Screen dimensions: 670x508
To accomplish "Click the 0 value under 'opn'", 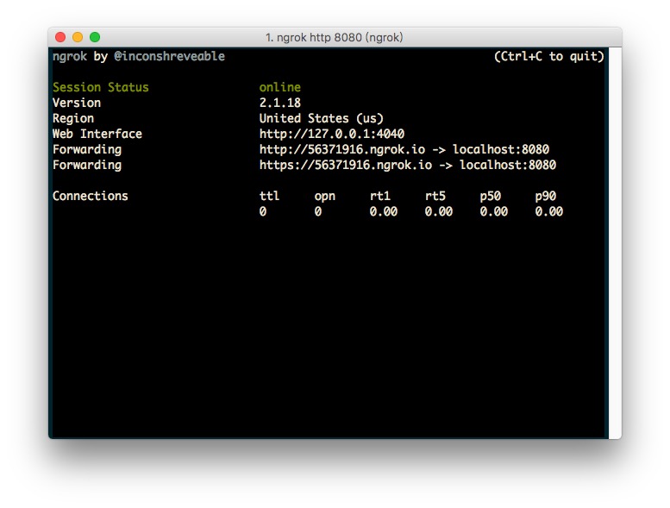I will pyautogui.click(x=318, y=211).
